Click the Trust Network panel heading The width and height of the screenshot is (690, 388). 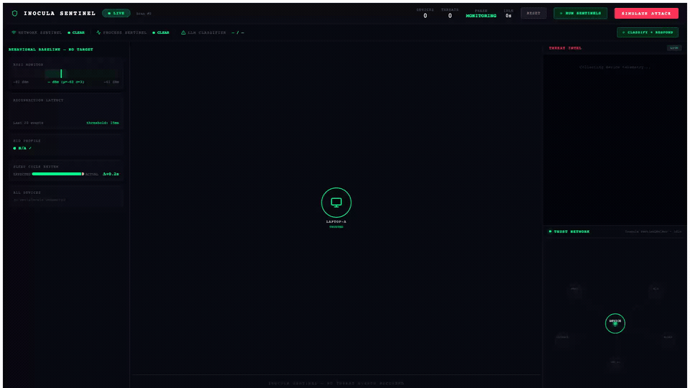[x=571, y=231]
